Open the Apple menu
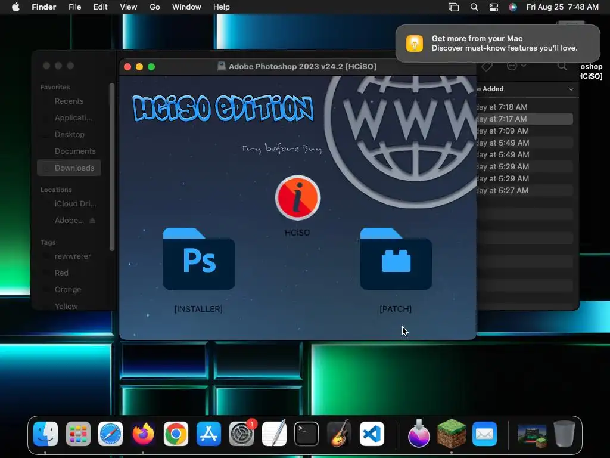This screenshot has height=458, width=610. point(15,7)
